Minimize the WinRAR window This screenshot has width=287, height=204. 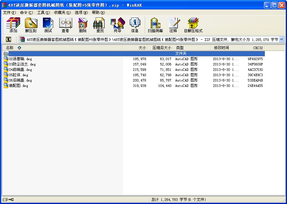(x=267, y=5)
